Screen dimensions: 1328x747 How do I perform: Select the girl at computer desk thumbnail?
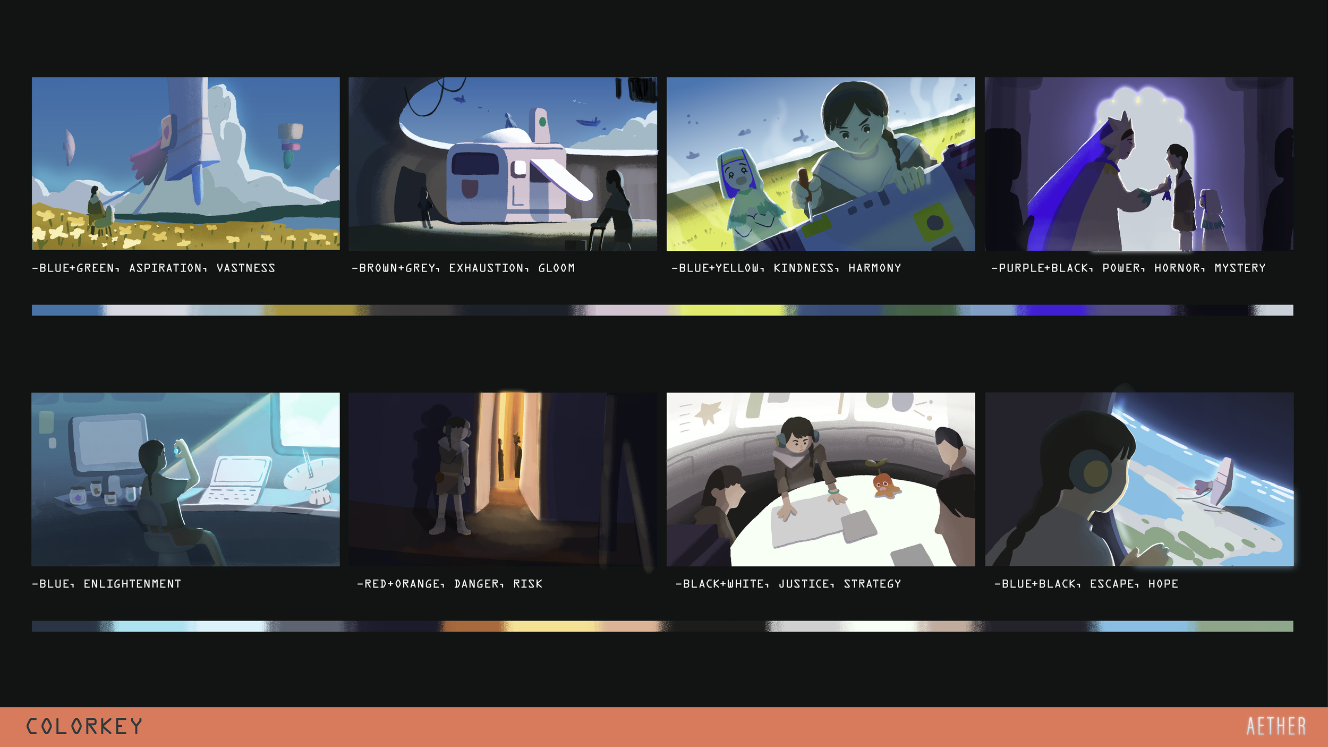pyautogui.click(x=185, y=479)
